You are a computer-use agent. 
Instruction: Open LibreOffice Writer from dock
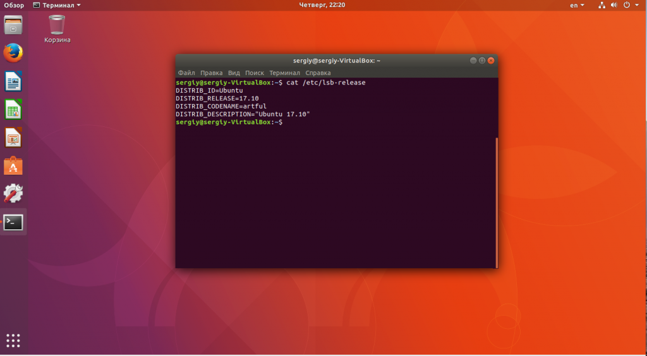(13, 81)
